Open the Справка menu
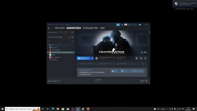The image size is (197, 111). tap(67, 25)
